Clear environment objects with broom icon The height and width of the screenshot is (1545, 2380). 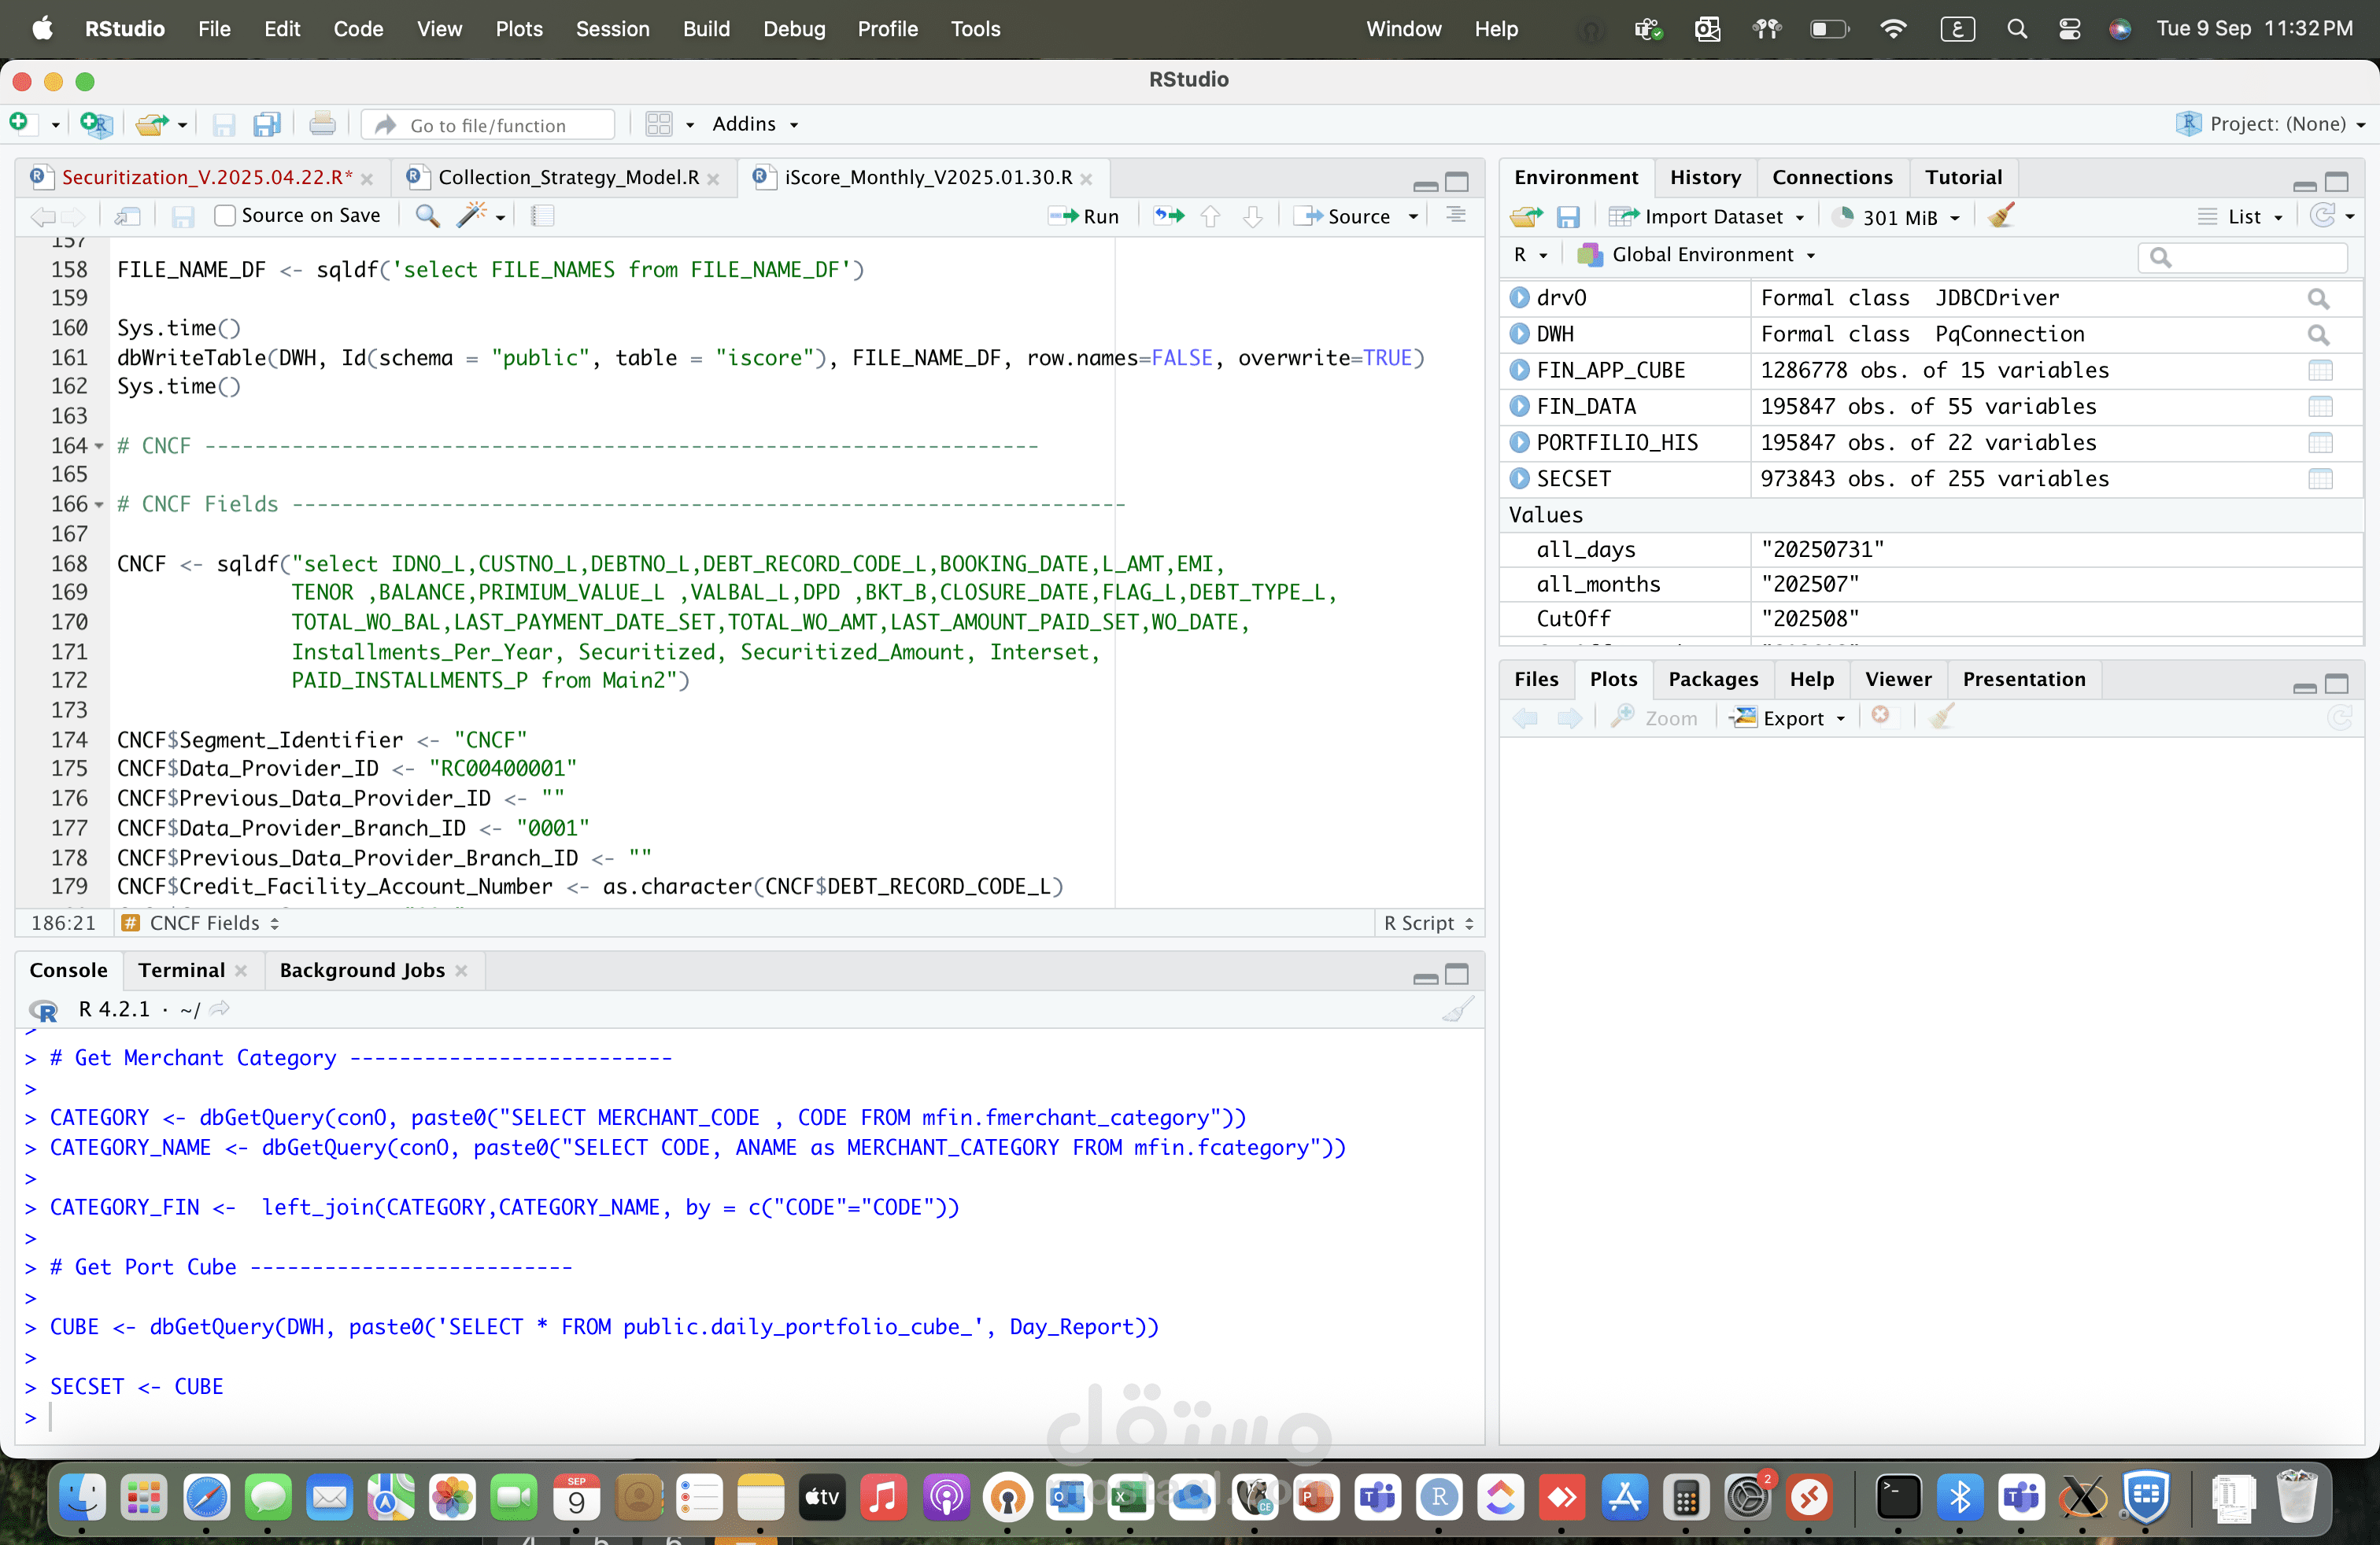2001,216
